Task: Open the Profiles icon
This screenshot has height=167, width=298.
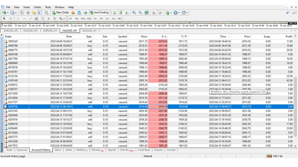Action: [12, 13]
